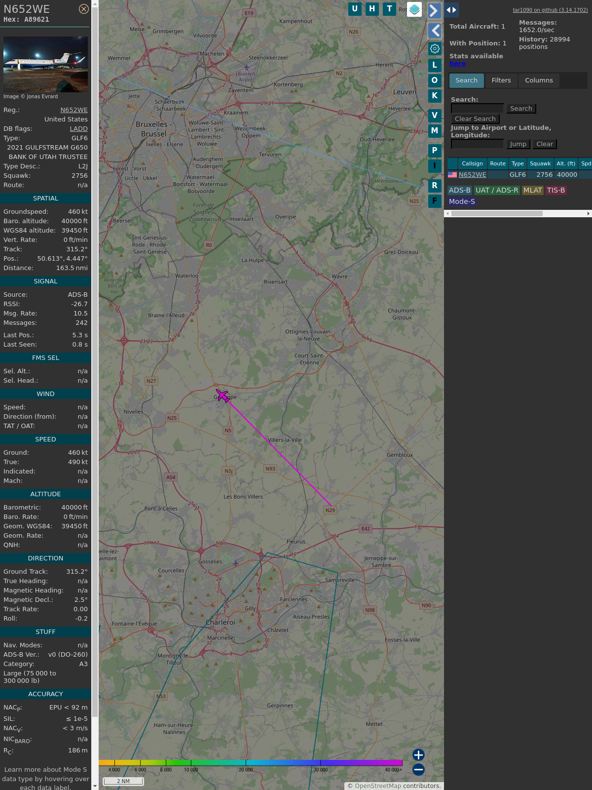Screen dimensions: 592x790
Task: Click the Search button
Action: [521, 109]
